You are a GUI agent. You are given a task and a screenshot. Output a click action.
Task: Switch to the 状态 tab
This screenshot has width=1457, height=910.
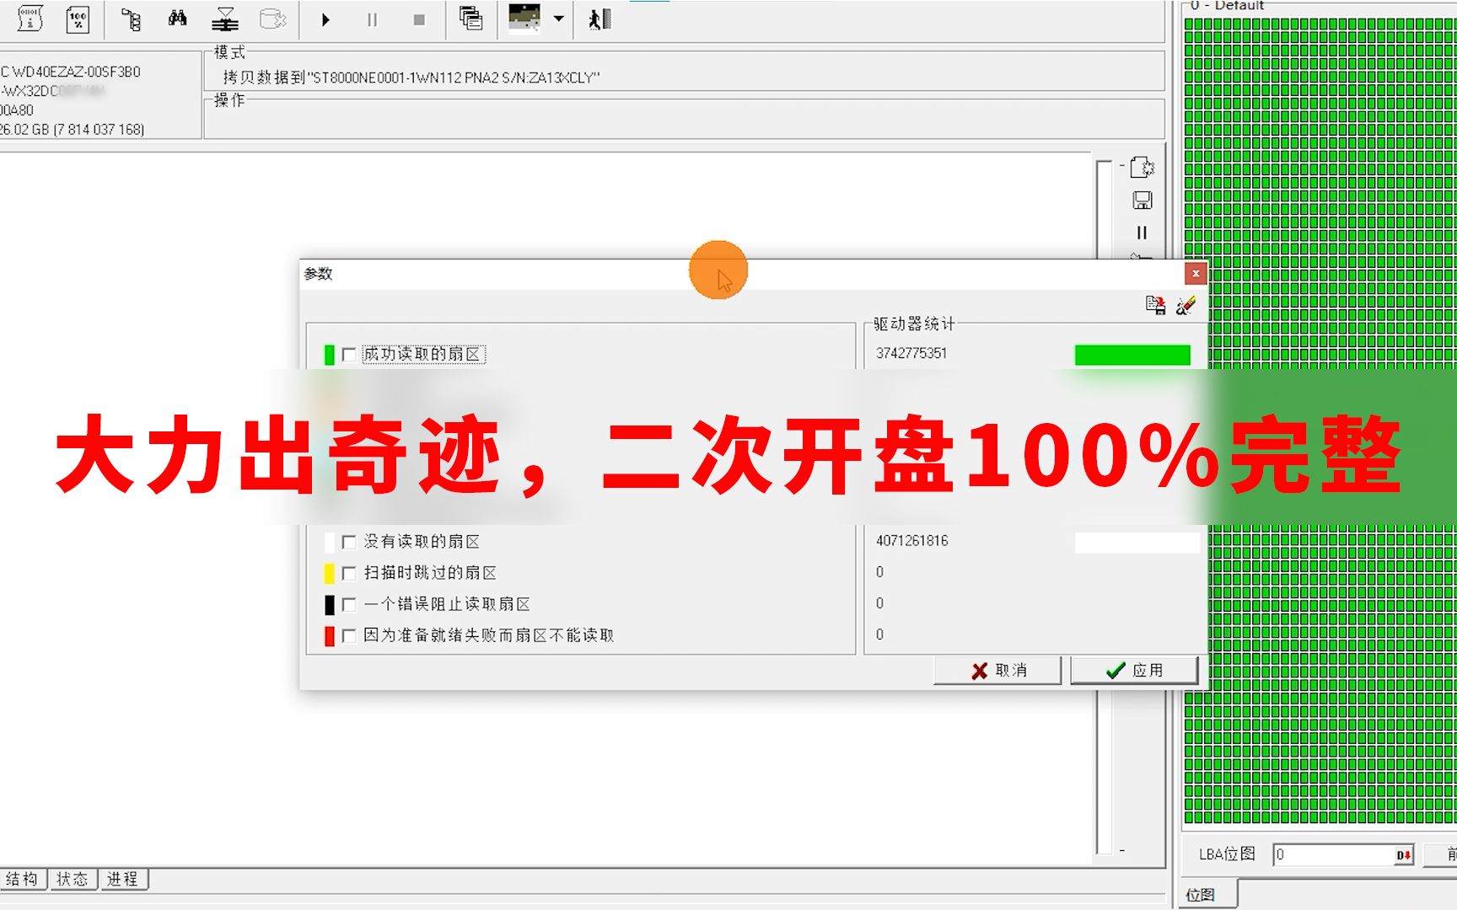point(73,879)
